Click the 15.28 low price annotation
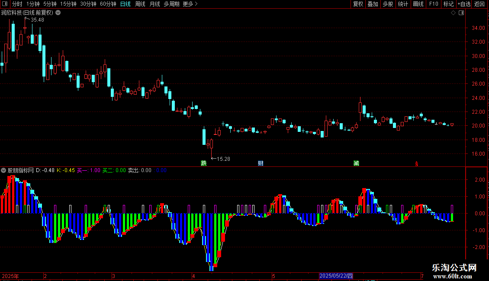 click(223, 159)
